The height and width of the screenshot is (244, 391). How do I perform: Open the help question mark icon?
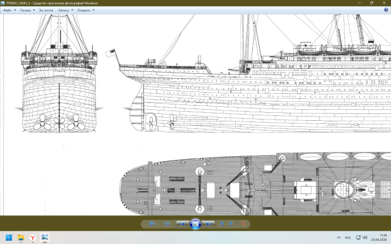pos(386,10)
